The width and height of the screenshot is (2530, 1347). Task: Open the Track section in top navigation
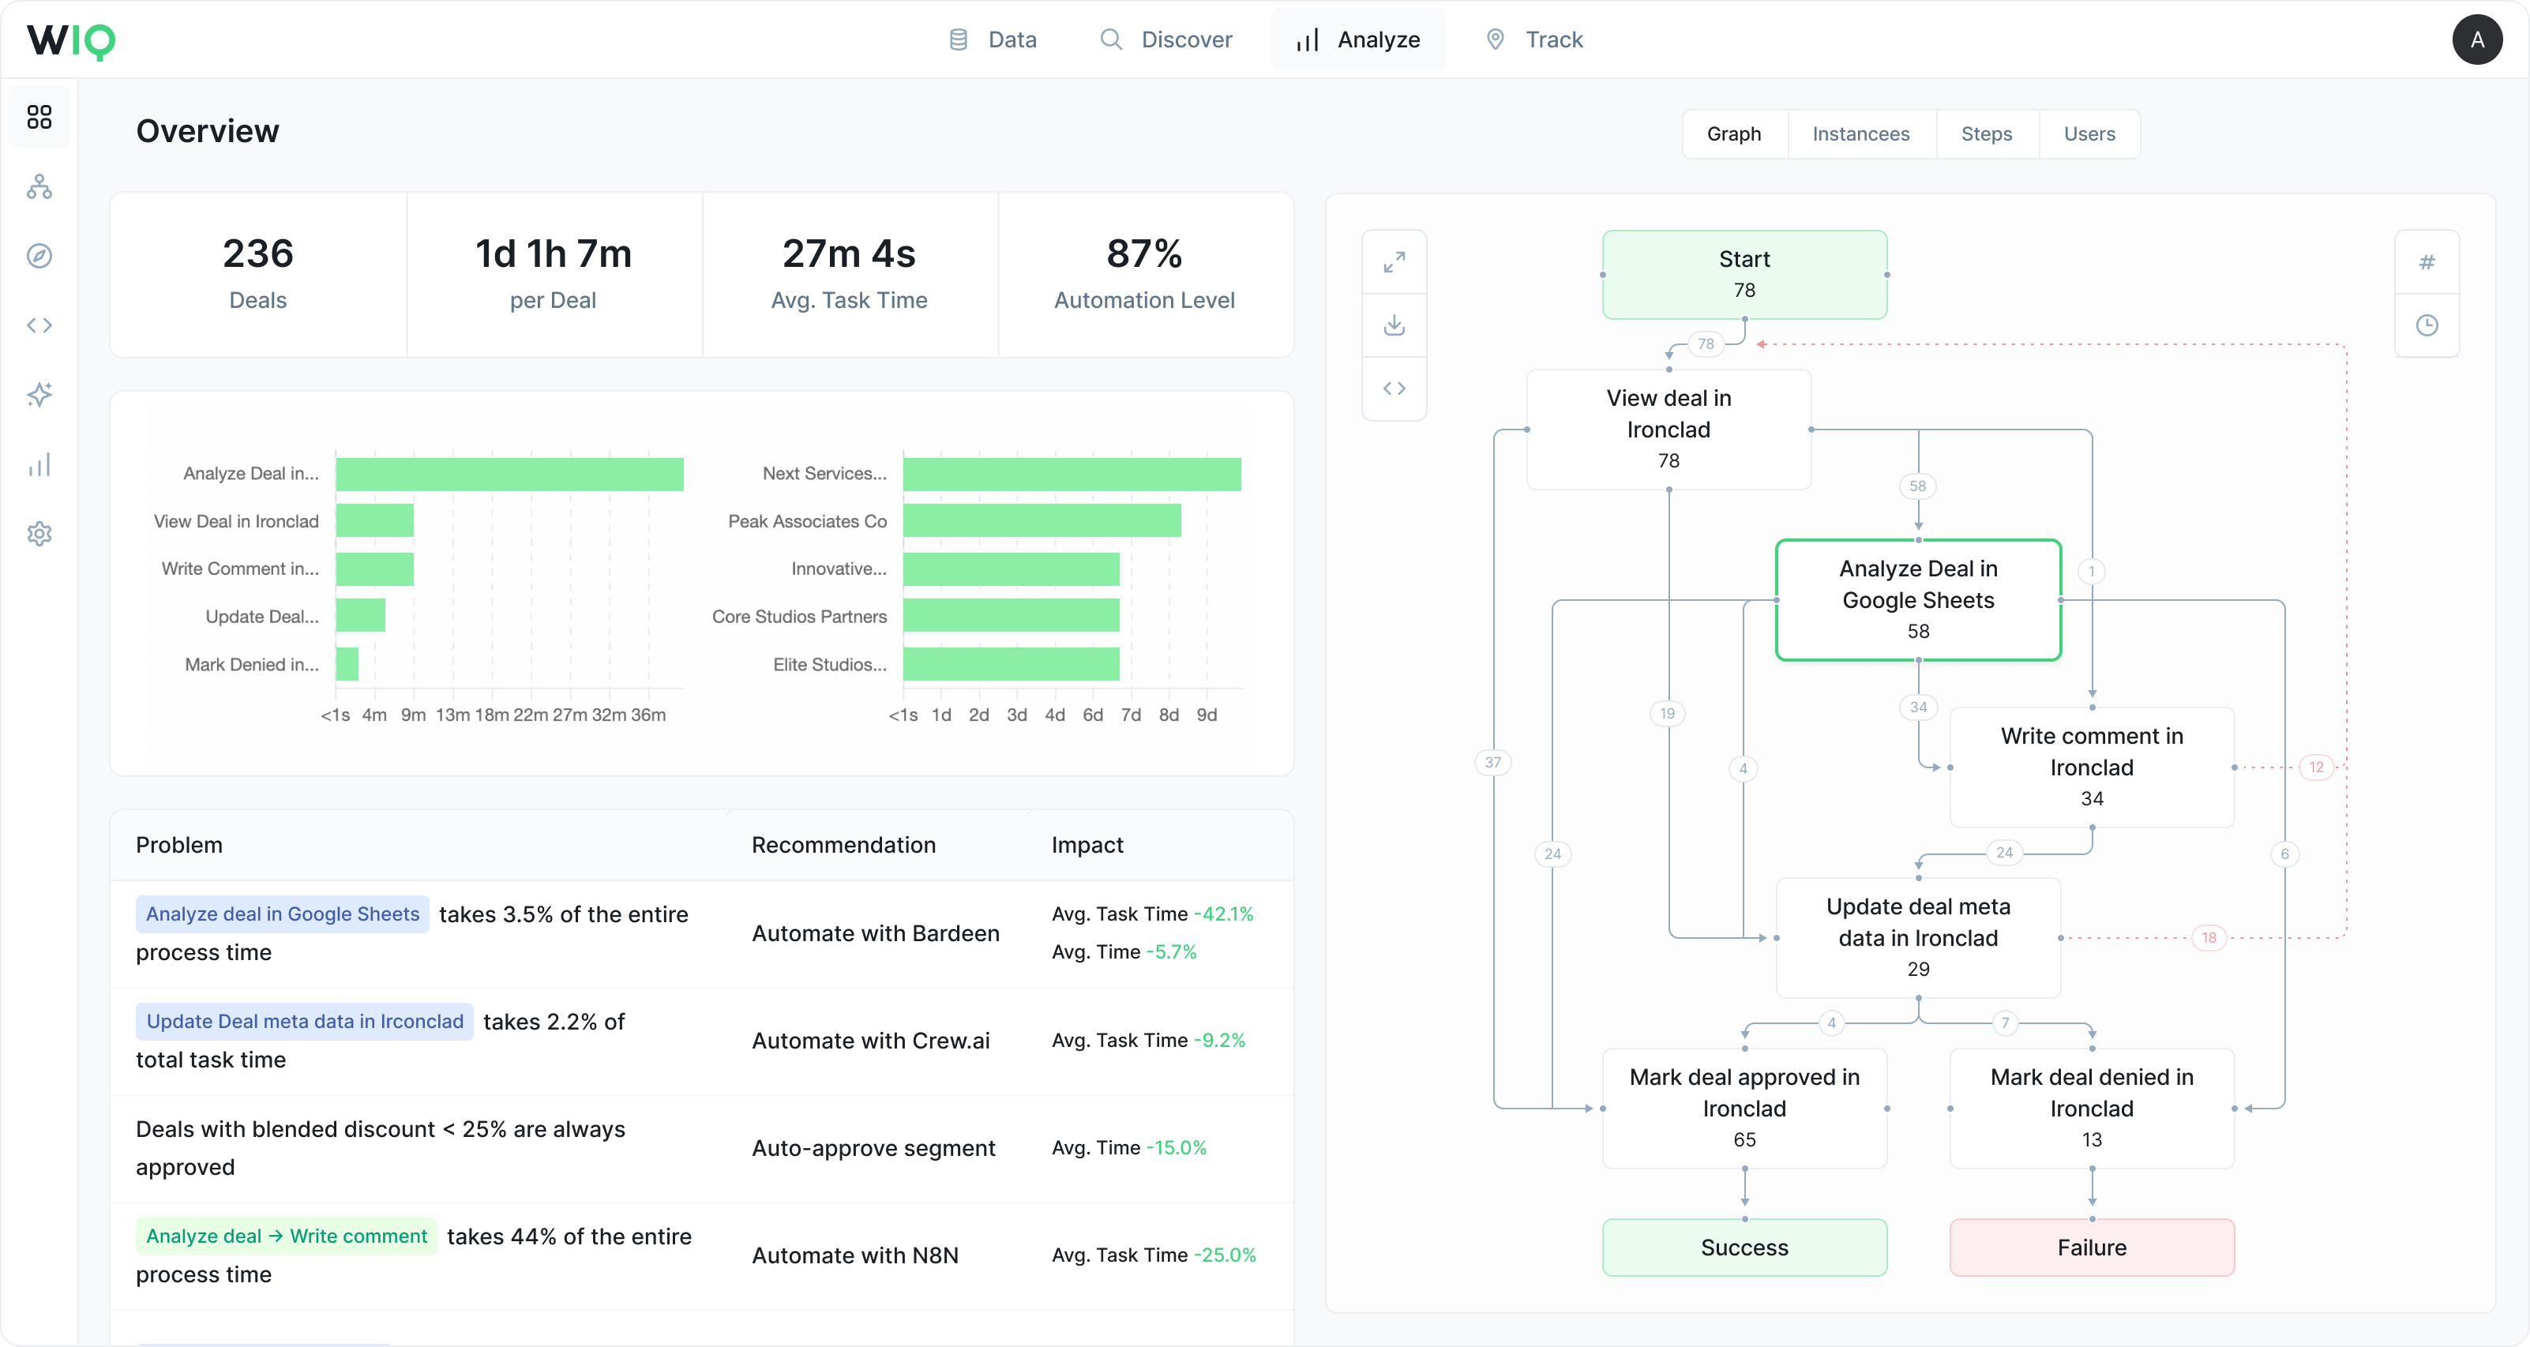[x=1533, y=39]
